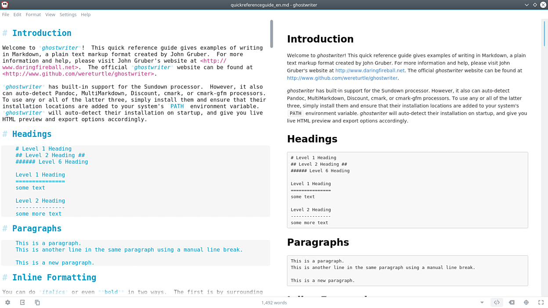
Task: Open preview options via the gear icon
Action: point(7,302)
